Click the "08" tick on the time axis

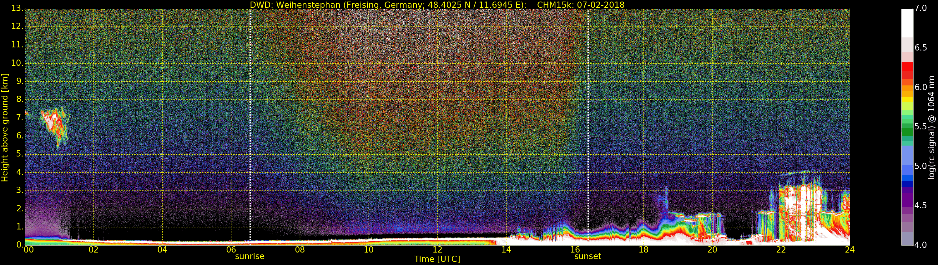[300, 250]
